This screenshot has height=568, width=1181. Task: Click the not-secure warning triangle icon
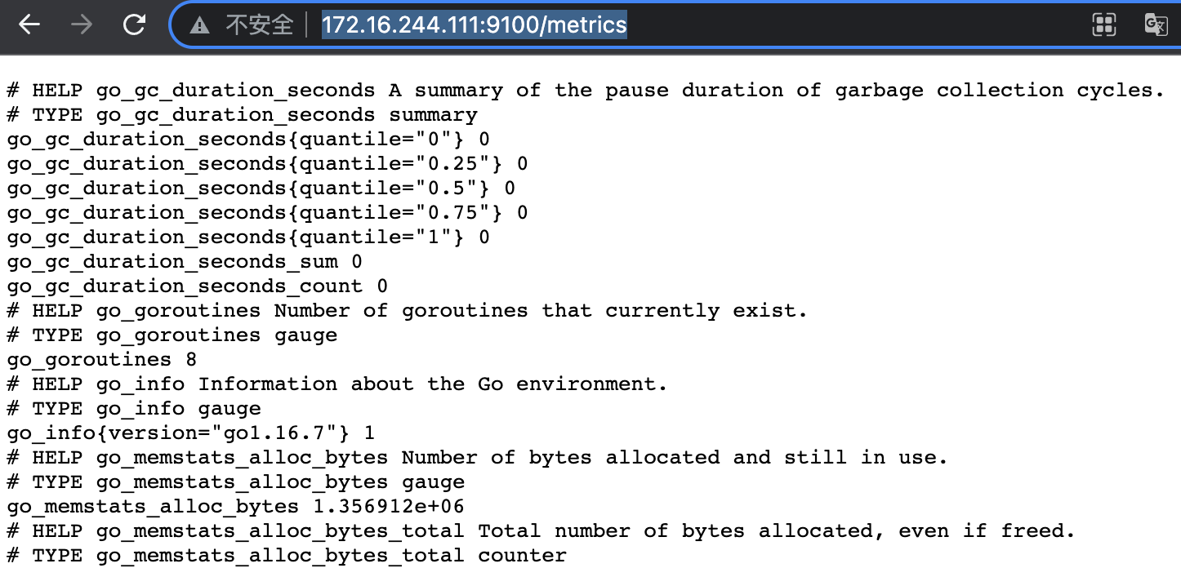coord(199,25)
